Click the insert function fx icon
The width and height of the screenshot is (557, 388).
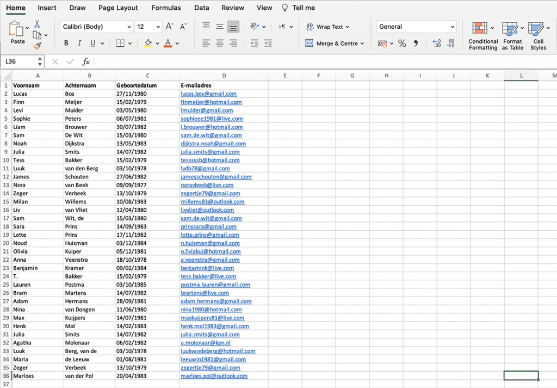[86, 62]
